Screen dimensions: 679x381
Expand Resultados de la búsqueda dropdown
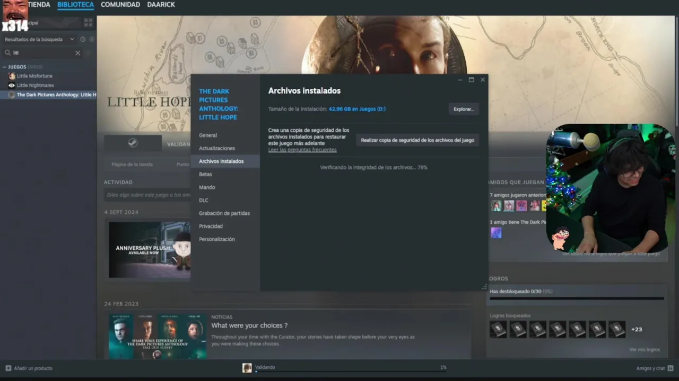40,39
